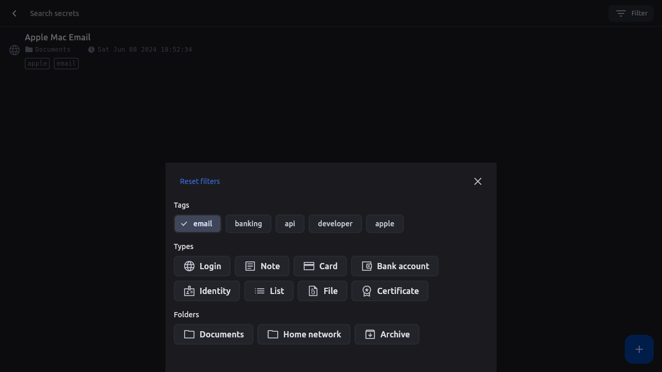Open the Filter button in top bar
The width and height of the screenshot is (662, 372).
631,13
